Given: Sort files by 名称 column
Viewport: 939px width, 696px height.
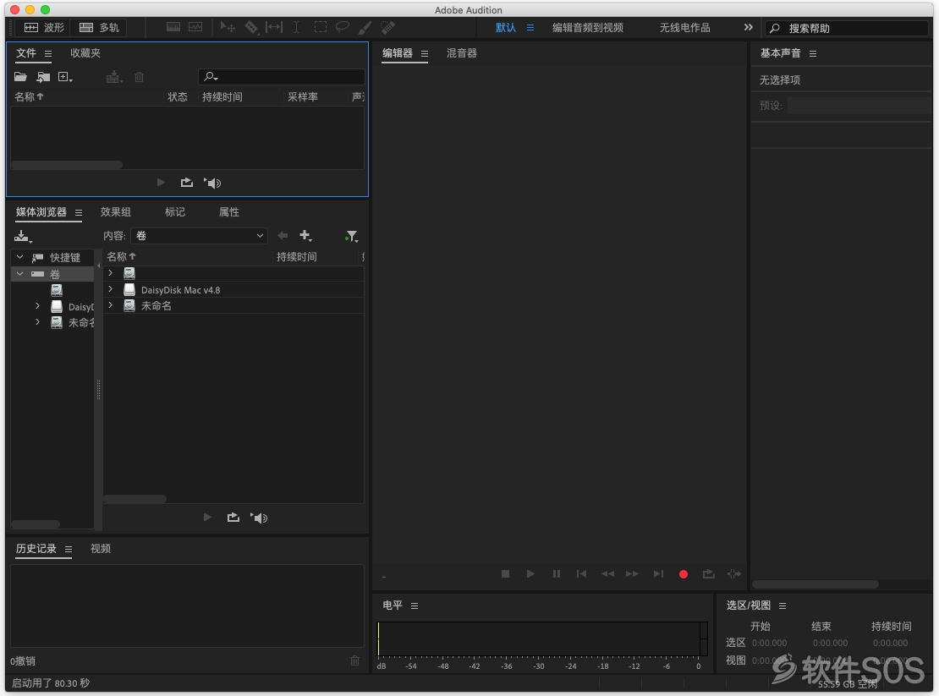Looking at the screenshot, I should [28, 97].
